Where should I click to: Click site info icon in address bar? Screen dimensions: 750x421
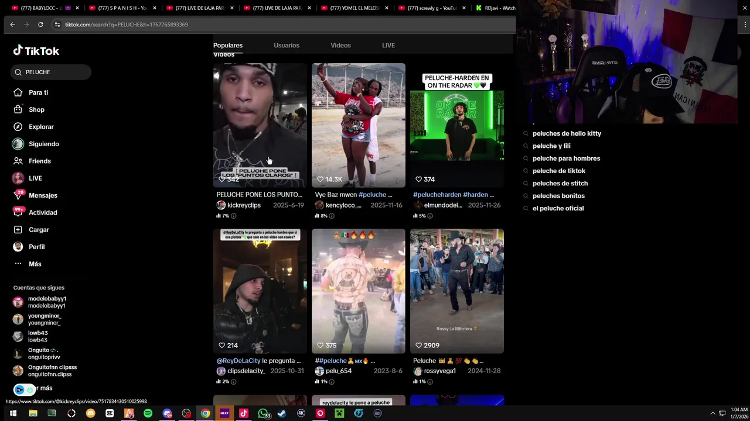click(x=57, y=25)
